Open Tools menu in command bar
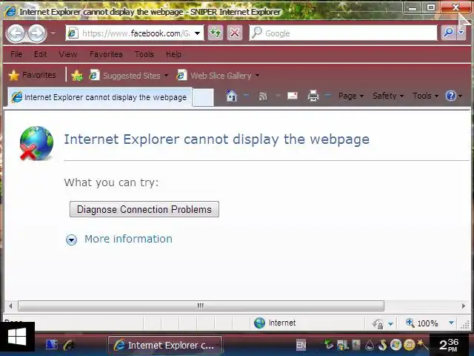 click(425, 96)
